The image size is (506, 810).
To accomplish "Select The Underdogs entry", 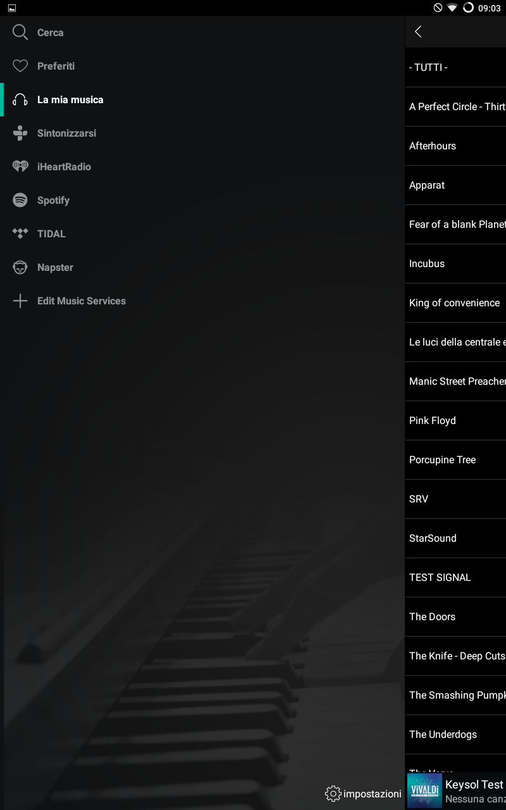I will pos(455,734).
